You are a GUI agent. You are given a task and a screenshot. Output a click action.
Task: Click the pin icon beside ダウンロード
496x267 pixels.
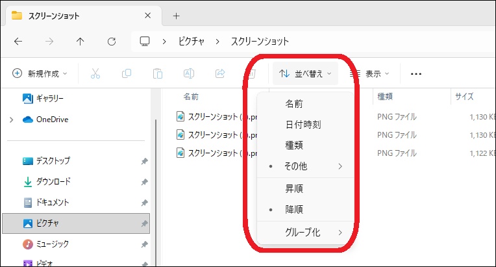pyautogui.click(x=144, y=182)
